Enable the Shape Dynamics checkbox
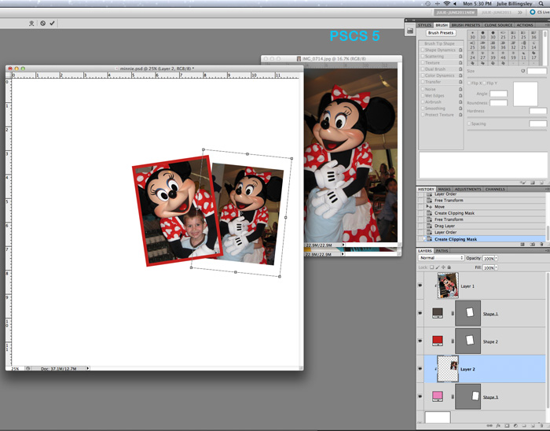This screenshot has height=431, width=550. 423,50
